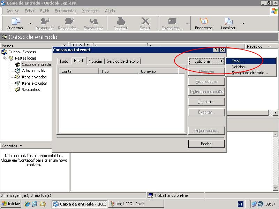Select the Pastas locais folder icon
Viewport: 279px width, 209px height.
(x=11, y=58)
